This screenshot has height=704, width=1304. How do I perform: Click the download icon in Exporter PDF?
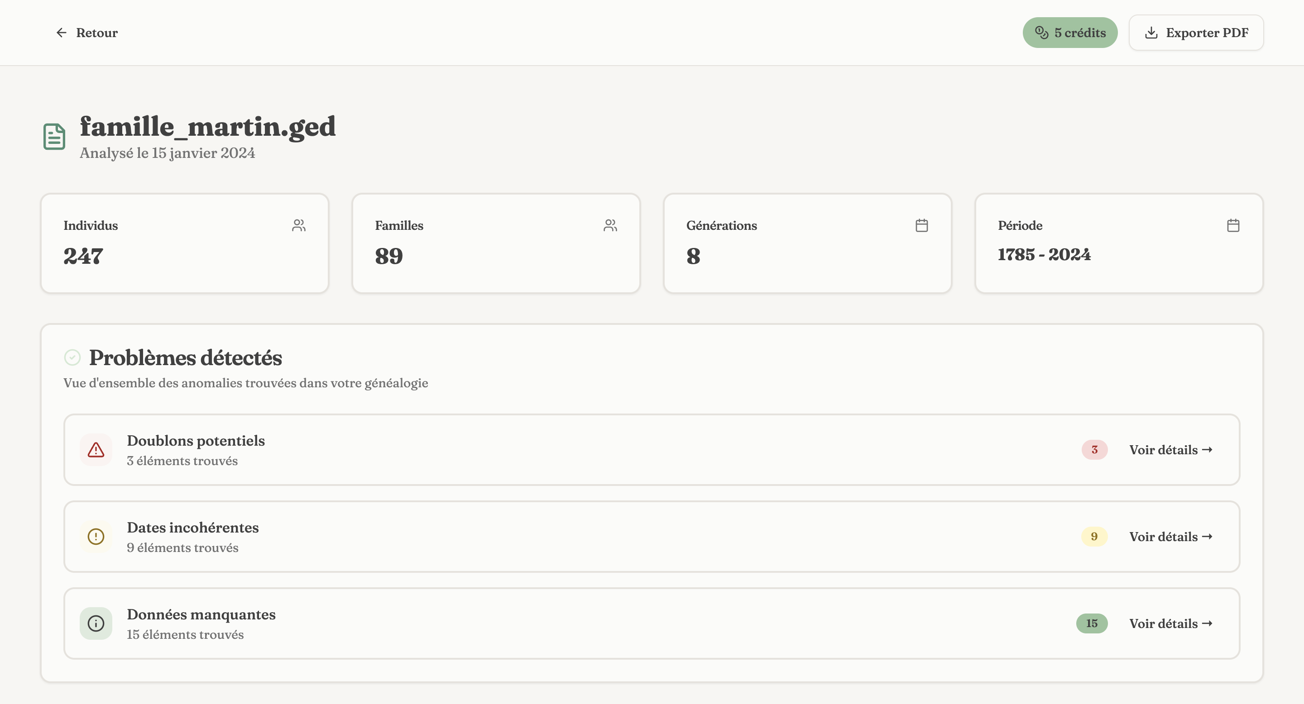coord(1151,33)
